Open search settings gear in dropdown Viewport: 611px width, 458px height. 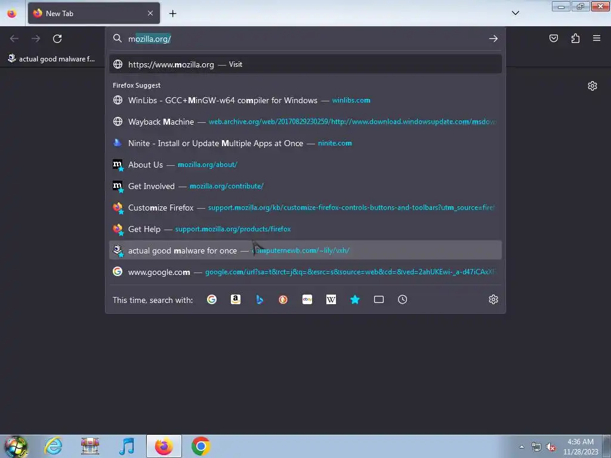(493, 299)
